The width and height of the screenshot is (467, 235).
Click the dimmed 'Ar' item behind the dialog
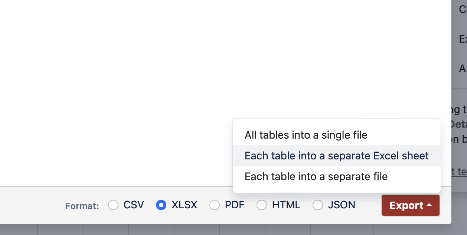463,69
